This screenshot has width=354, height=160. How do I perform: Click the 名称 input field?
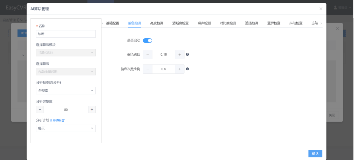click(66, 34)
